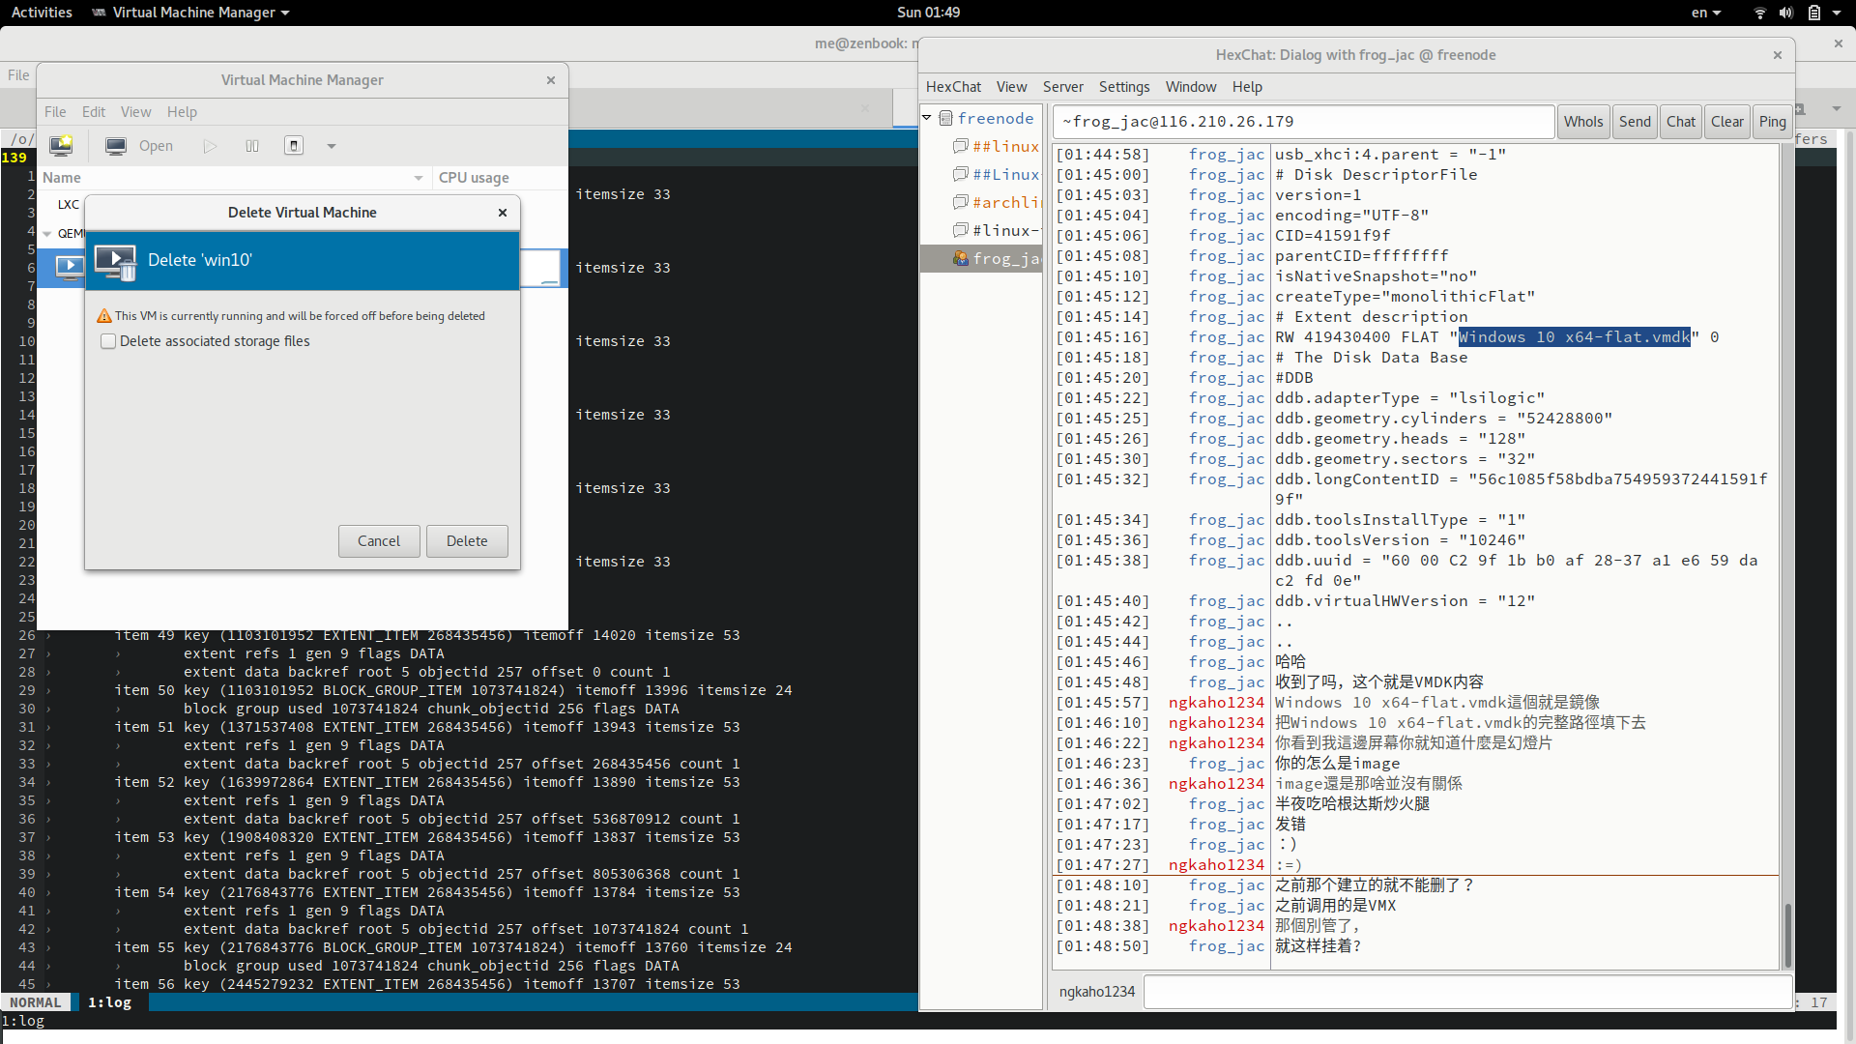
Task: Click the WhoIs button
Action: 1583,122
